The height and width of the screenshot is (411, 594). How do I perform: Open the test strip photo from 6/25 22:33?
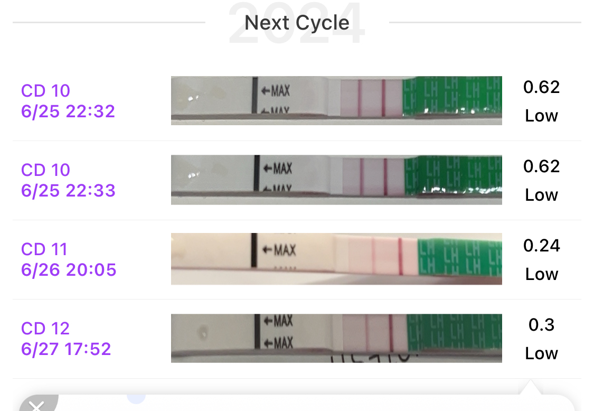[x=336, y=180]
